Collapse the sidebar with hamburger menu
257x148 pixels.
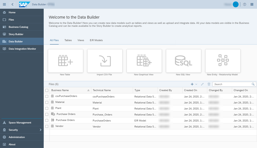pos(4,4)
